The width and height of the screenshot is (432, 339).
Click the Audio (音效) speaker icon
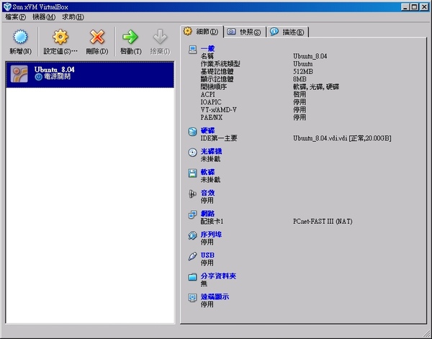[192, 194]
